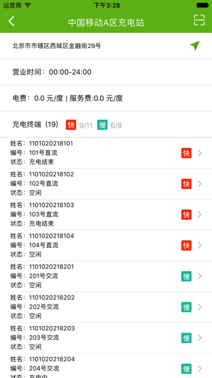The height and width of the screenshot is (378, 212).
Task: Expand chevron for terminal 202号交流
Action: point(200,307)
